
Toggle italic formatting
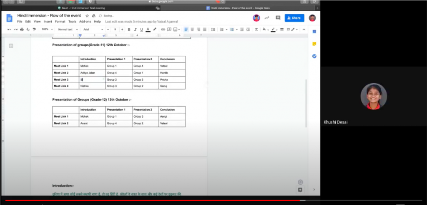[x=135, y=30]
